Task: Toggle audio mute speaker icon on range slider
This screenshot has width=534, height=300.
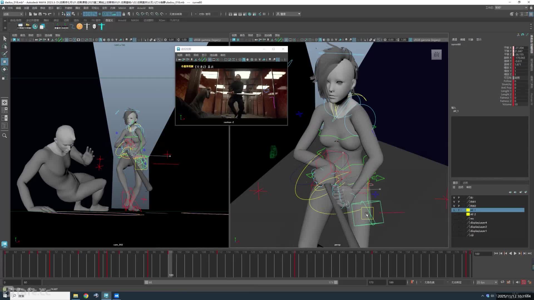Action: coord(517,282)
